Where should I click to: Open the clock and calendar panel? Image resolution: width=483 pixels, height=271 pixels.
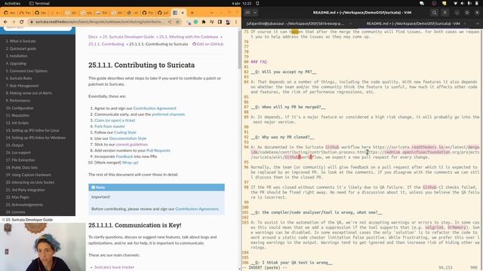tap(241, 3)
